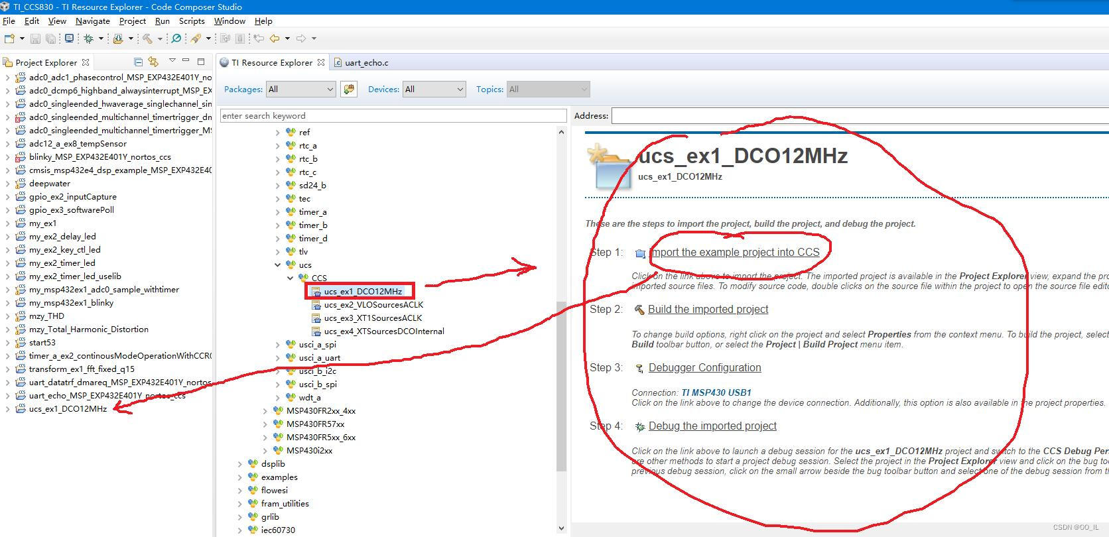The height and width of the screenshot is (537, 1109).
Task: Select the wdt_a tree item
Action: coord(310,397)
